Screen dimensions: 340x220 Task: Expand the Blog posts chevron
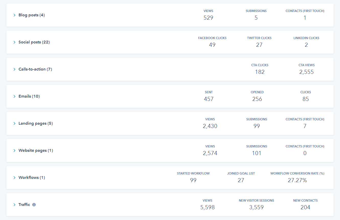(15, 15)
